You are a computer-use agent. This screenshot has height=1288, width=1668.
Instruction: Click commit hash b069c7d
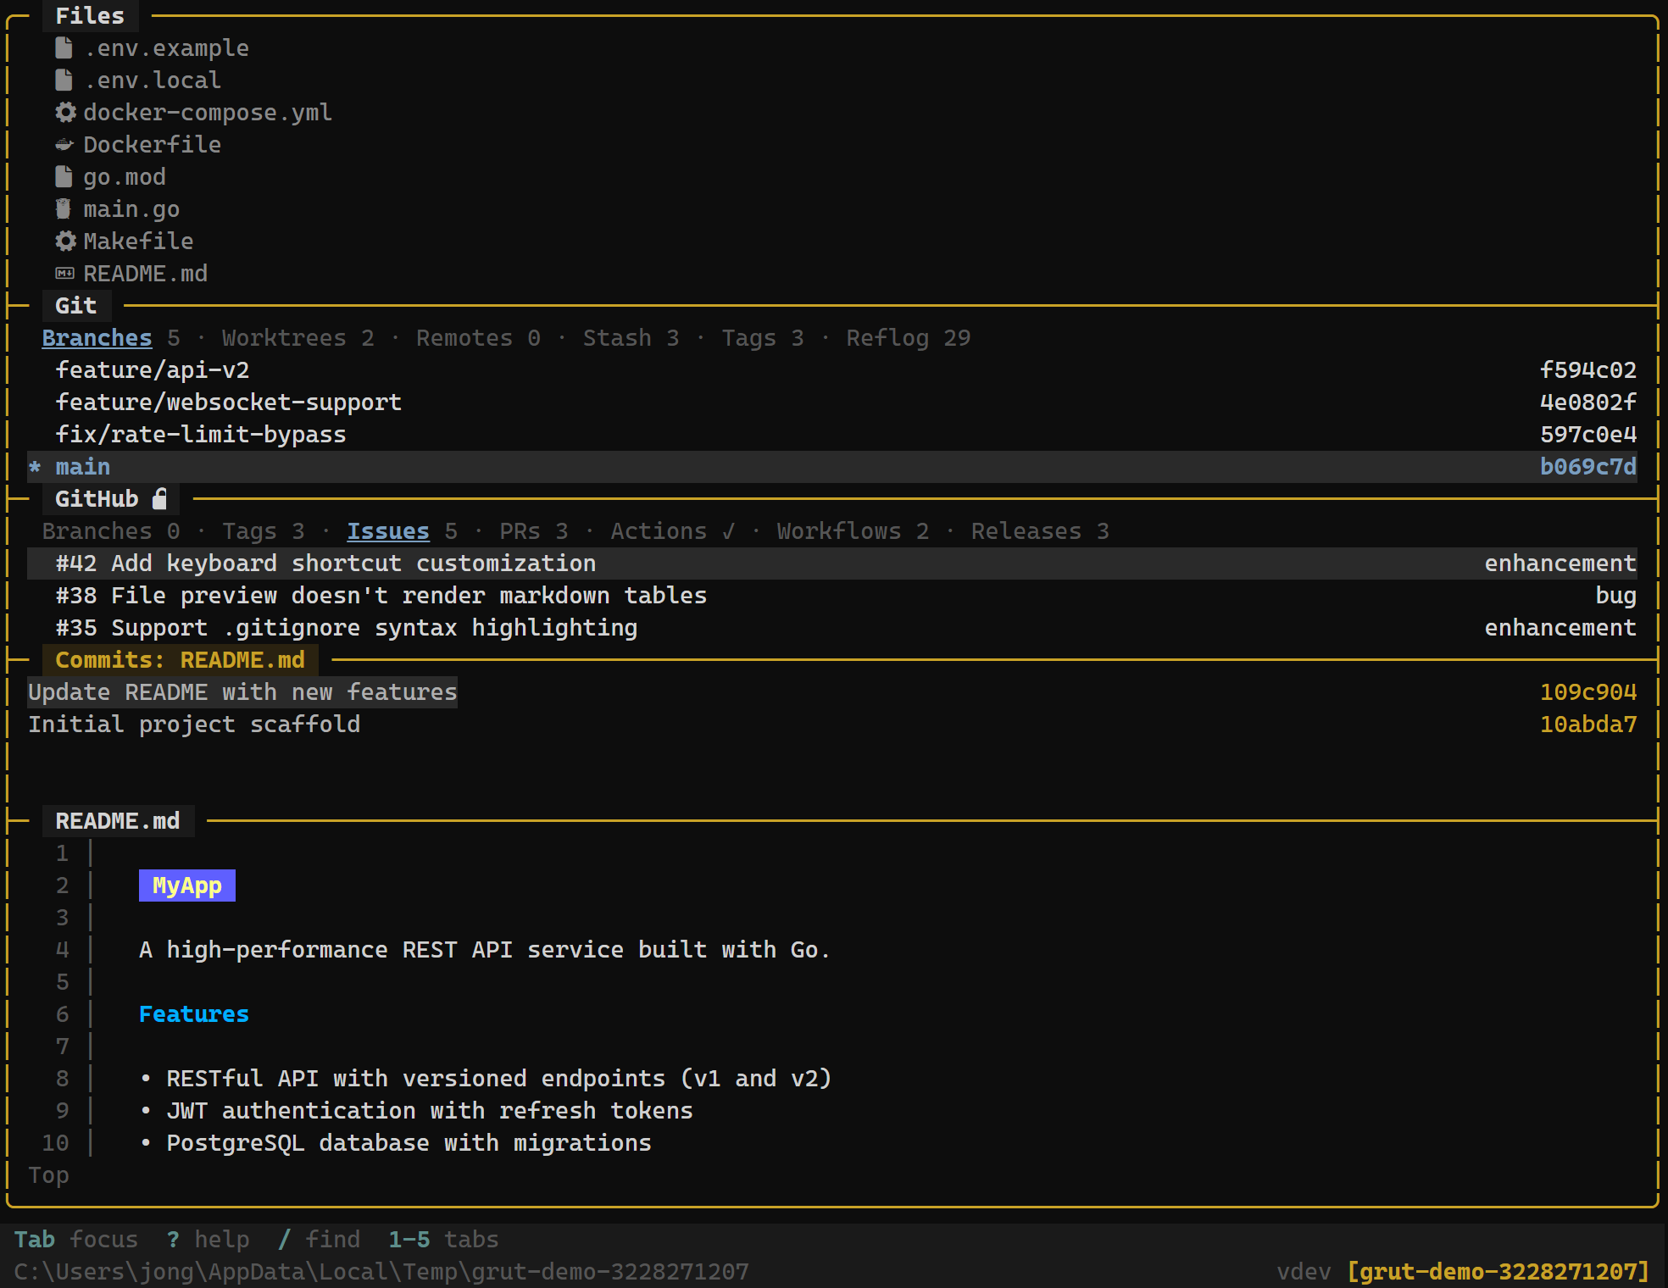[1588, 467]
